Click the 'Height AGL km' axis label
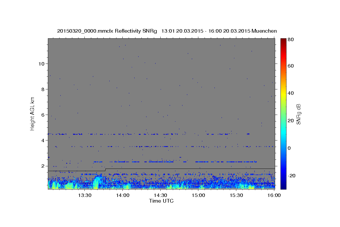This screenshot has height=227, width=340. [33, 113]
